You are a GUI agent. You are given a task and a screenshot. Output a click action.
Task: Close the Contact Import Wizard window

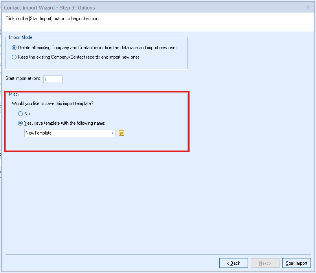(x=308, y=7)
